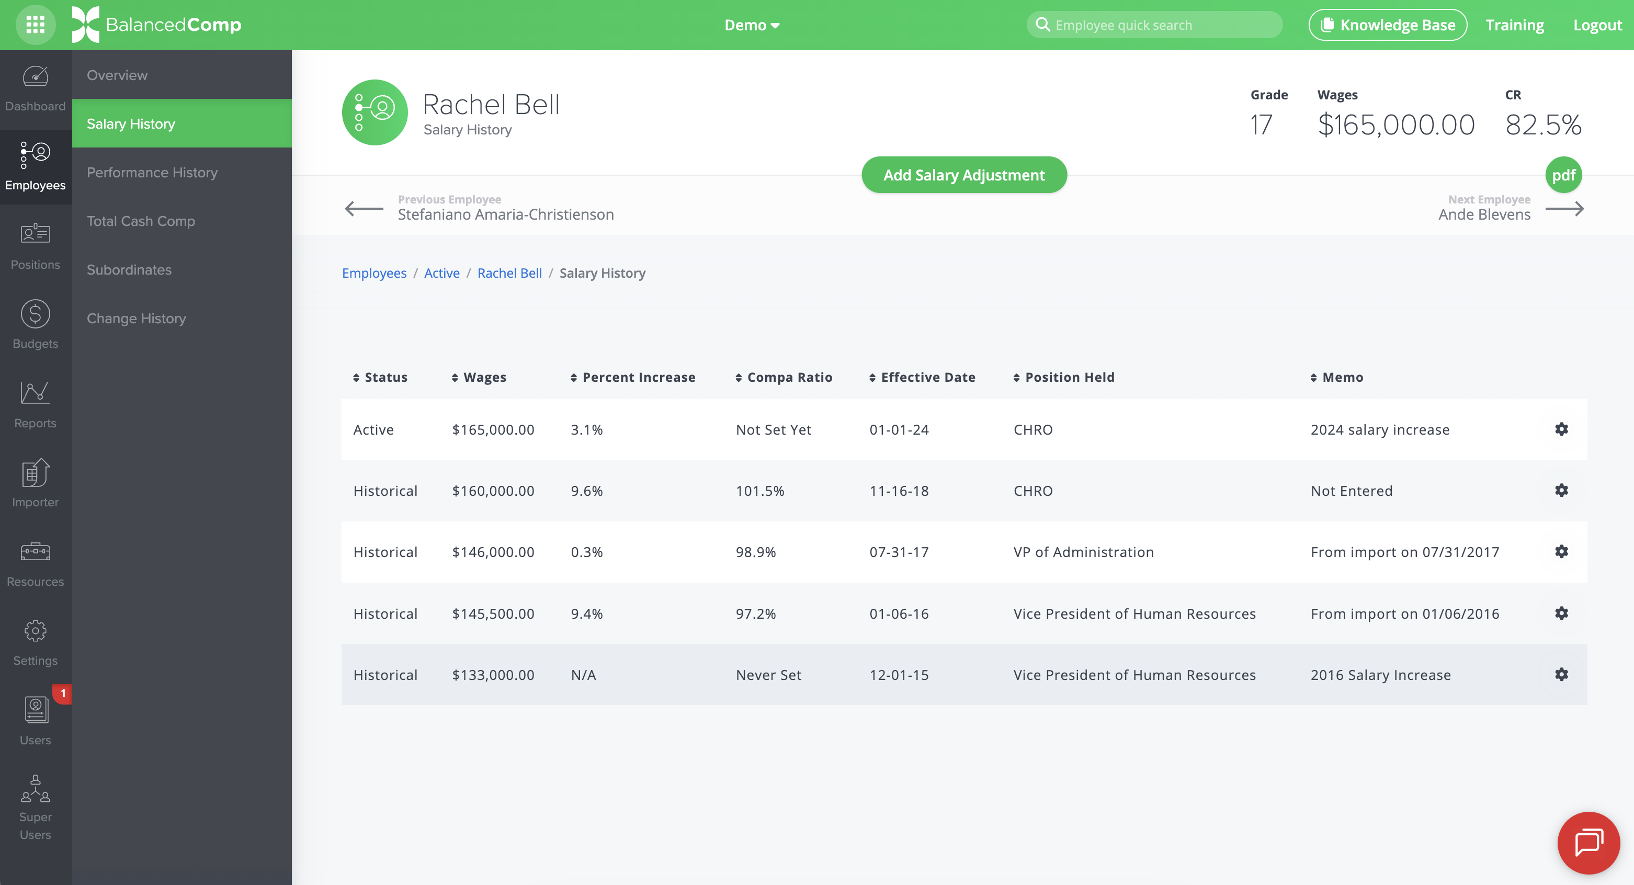The width and height of the screenshot is (1634, 885).
Task: Sort table by Compa Ratio column
Action: point(784,378)
